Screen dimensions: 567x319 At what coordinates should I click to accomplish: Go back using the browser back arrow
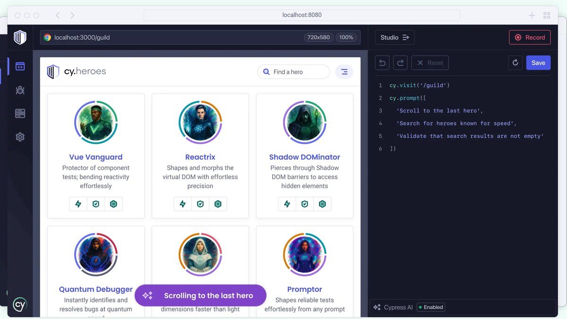click(x=58, y=15)
